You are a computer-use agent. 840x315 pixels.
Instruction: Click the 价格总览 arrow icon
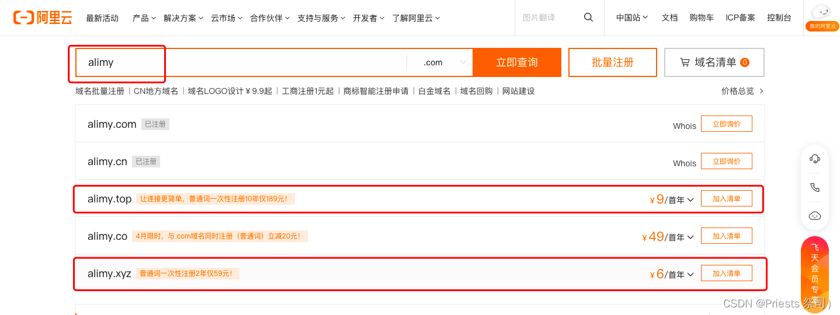761,91
